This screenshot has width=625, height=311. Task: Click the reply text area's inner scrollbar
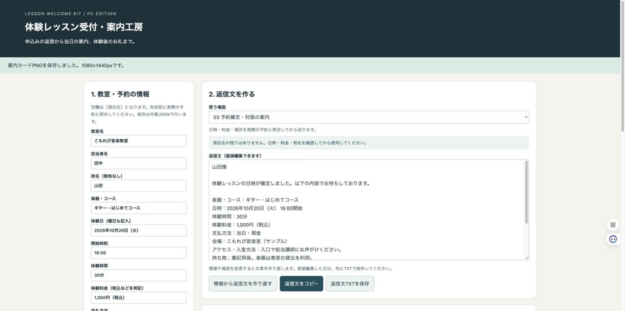click(526, 192)
